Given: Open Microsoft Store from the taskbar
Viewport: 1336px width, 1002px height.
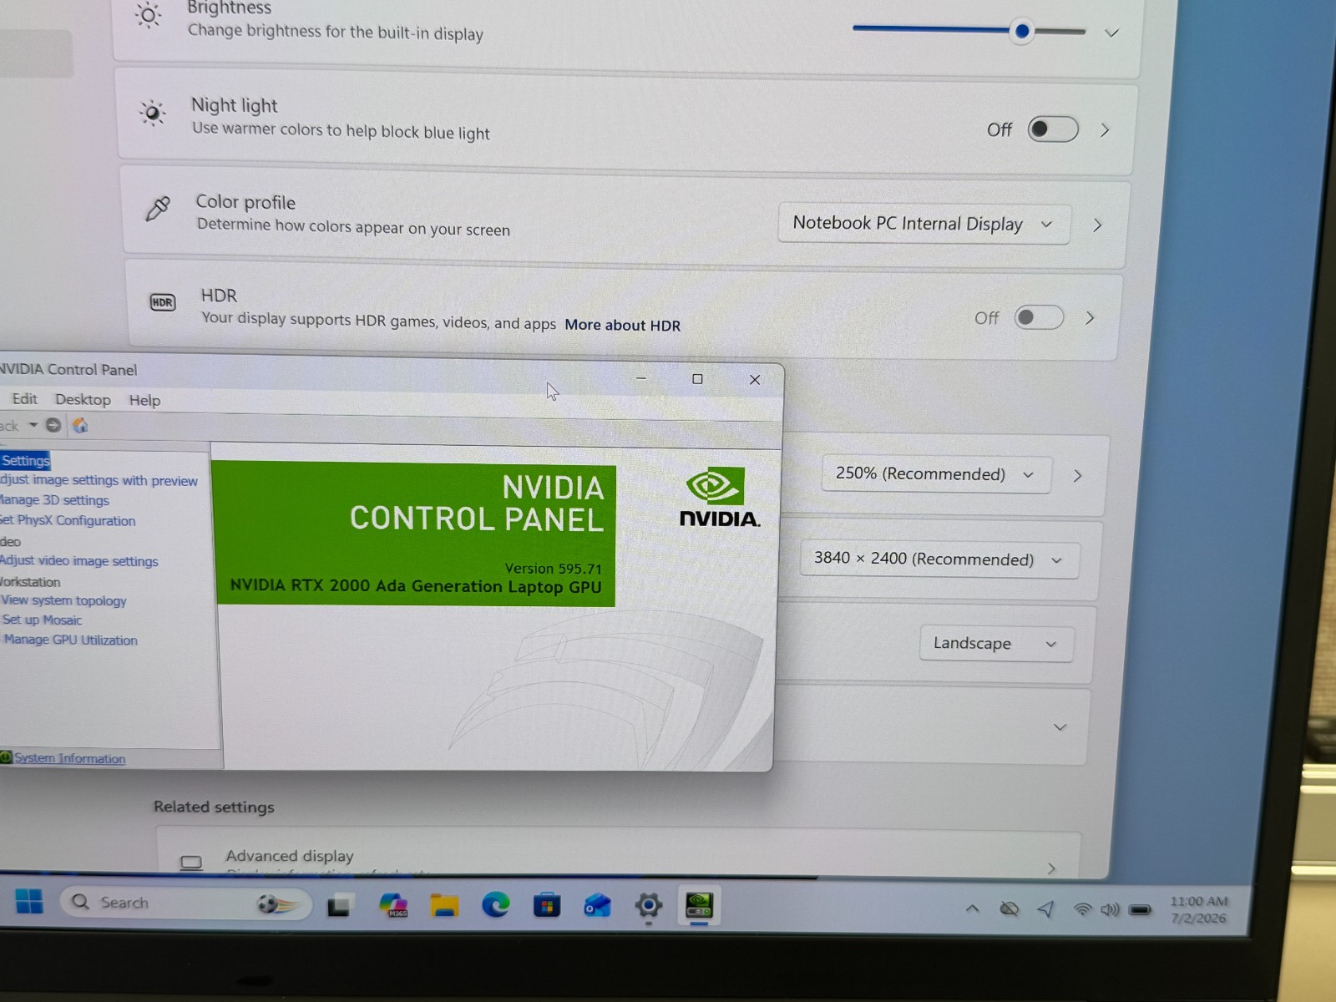Looking at the screenshot, I should pyautogui.click(x=547, y=905).
